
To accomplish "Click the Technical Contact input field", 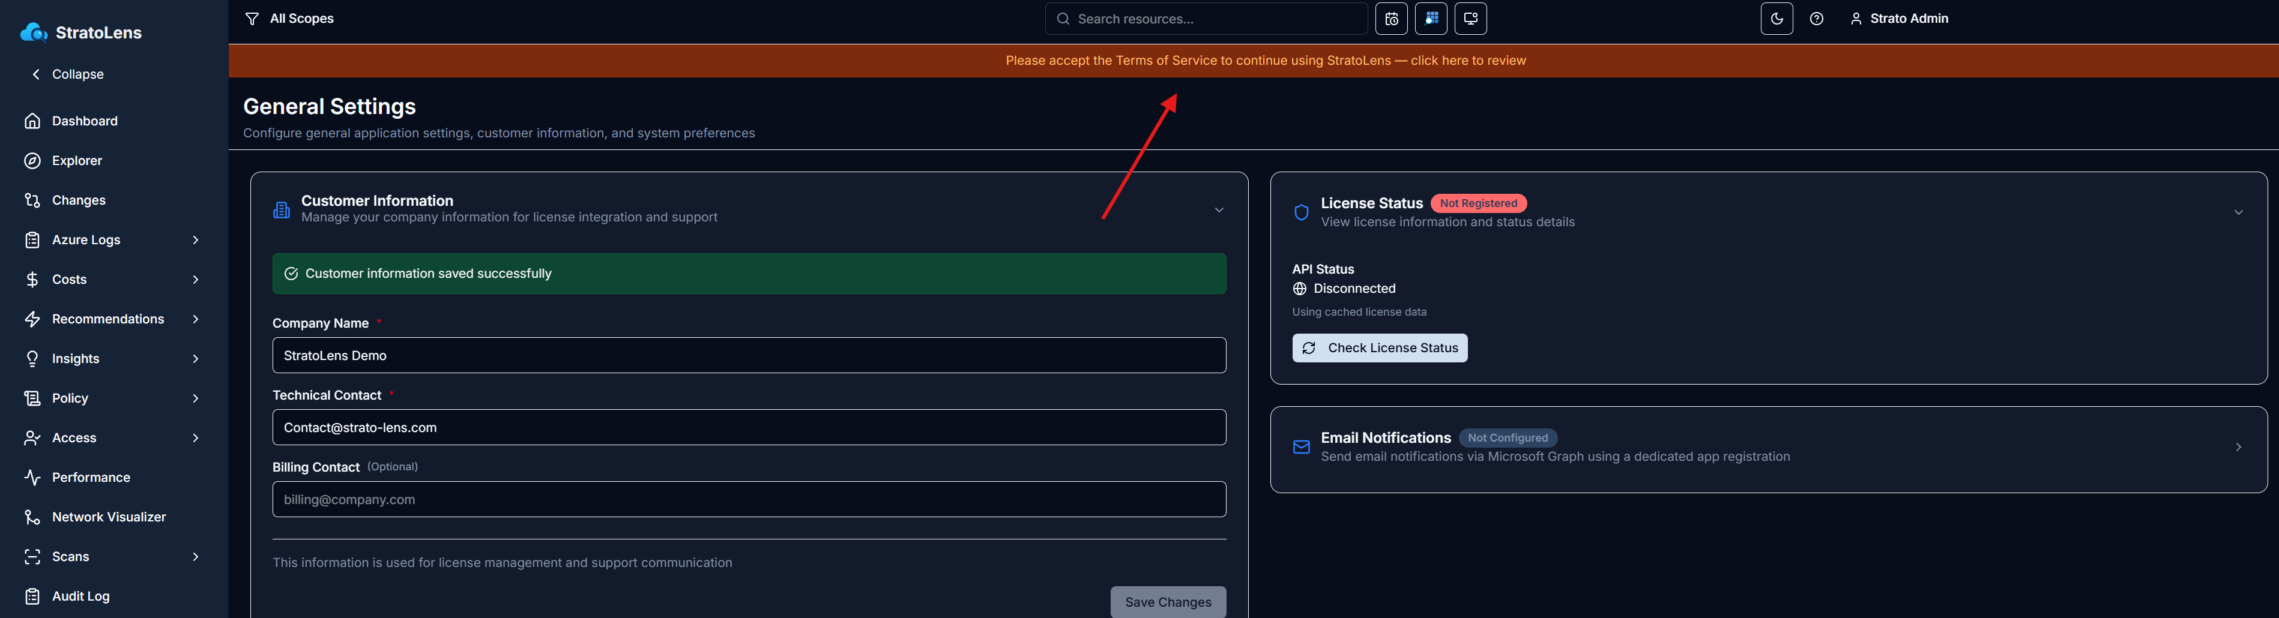I will tap(749, 428).
